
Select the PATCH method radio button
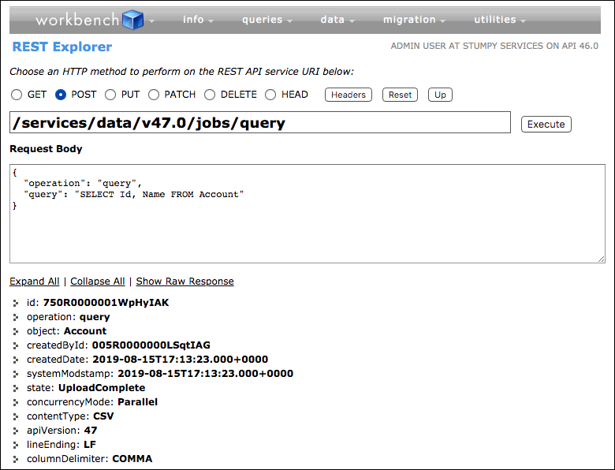tap(154, 95)
